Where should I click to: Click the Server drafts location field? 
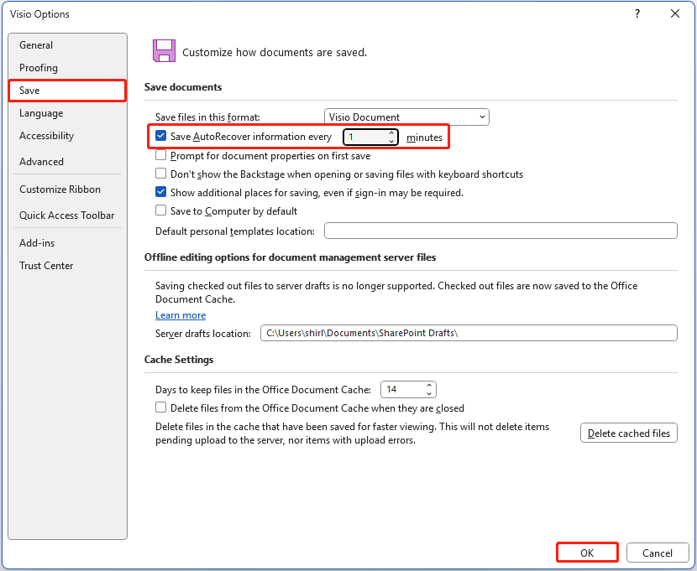click(469, 333)
